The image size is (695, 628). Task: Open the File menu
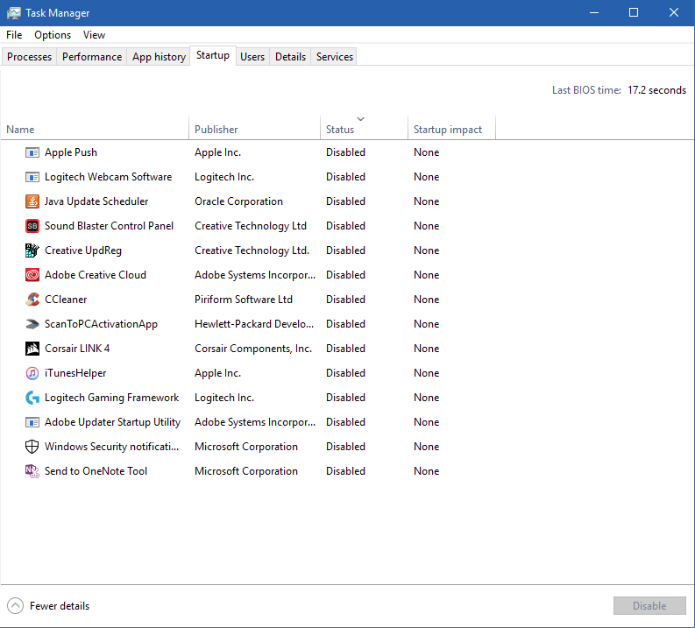14,35
